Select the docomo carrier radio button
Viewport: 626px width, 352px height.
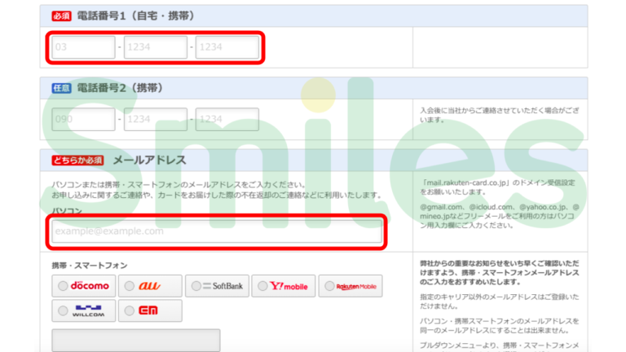point(63,286)
